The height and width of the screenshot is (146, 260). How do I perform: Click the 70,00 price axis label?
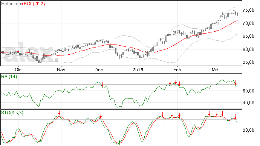click(248, 23)
